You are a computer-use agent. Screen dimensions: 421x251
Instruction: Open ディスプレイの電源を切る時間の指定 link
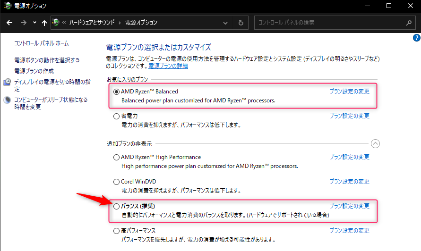tap(52, 85)
